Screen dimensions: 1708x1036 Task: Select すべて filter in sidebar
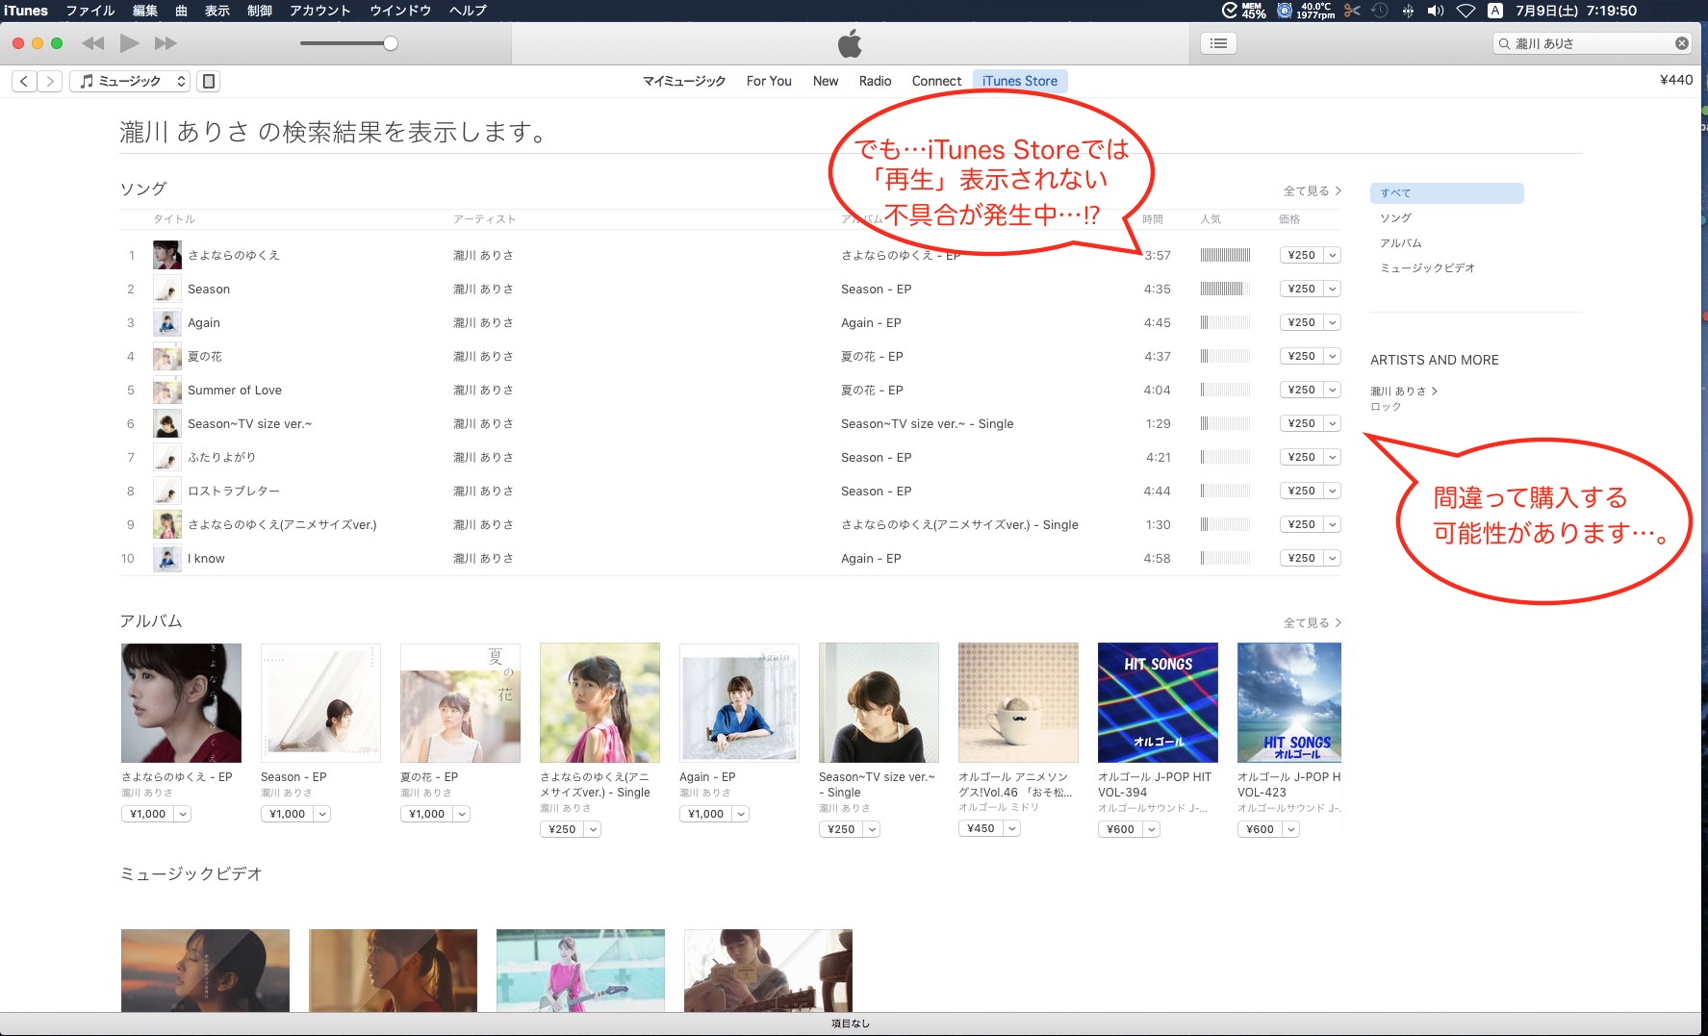[x=1446, y=193]
